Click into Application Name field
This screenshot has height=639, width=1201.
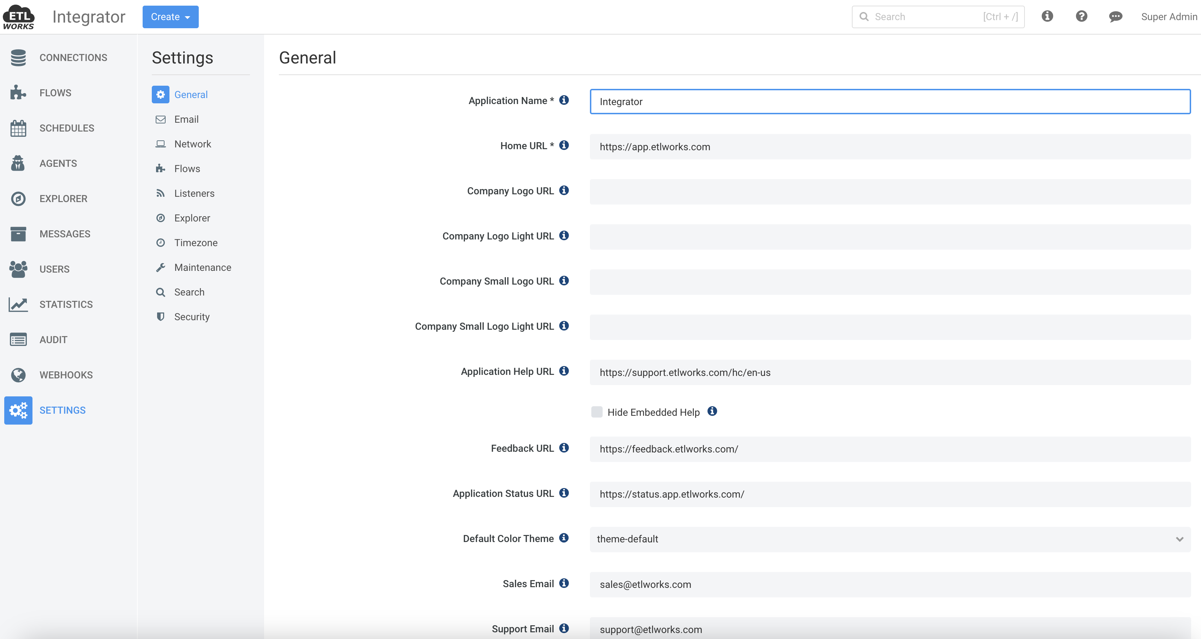890,102
